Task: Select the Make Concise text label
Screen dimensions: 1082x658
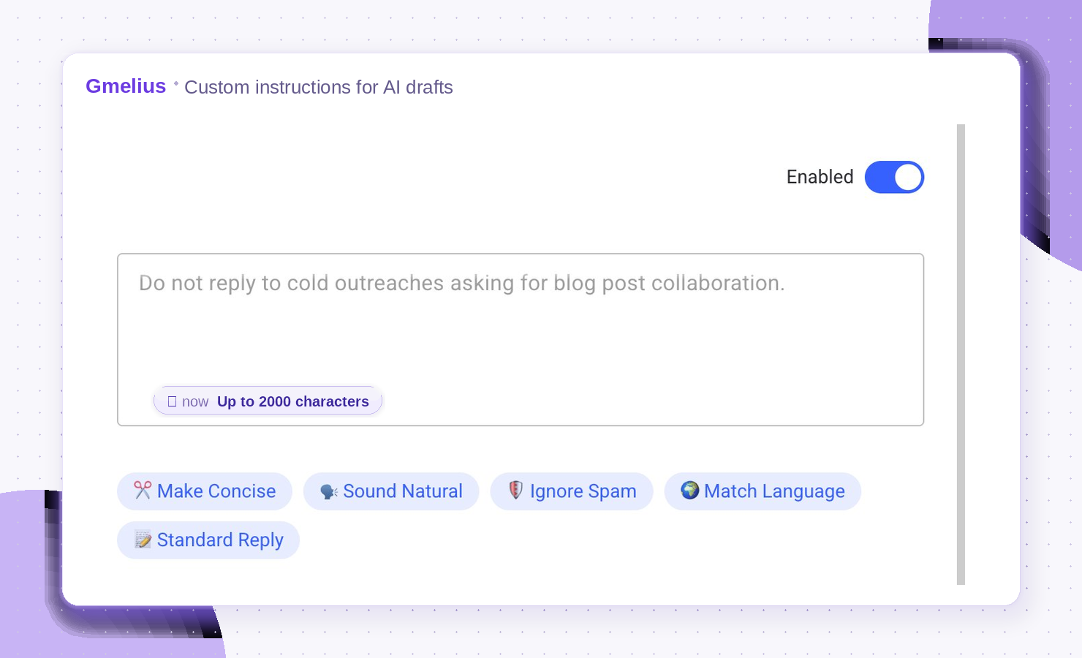Action: (x=216, y=491)
